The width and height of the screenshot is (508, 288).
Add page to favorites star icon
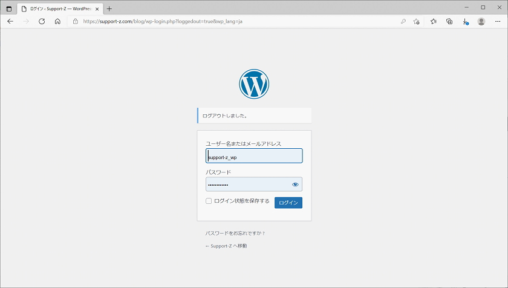click(x=417, y=21)
